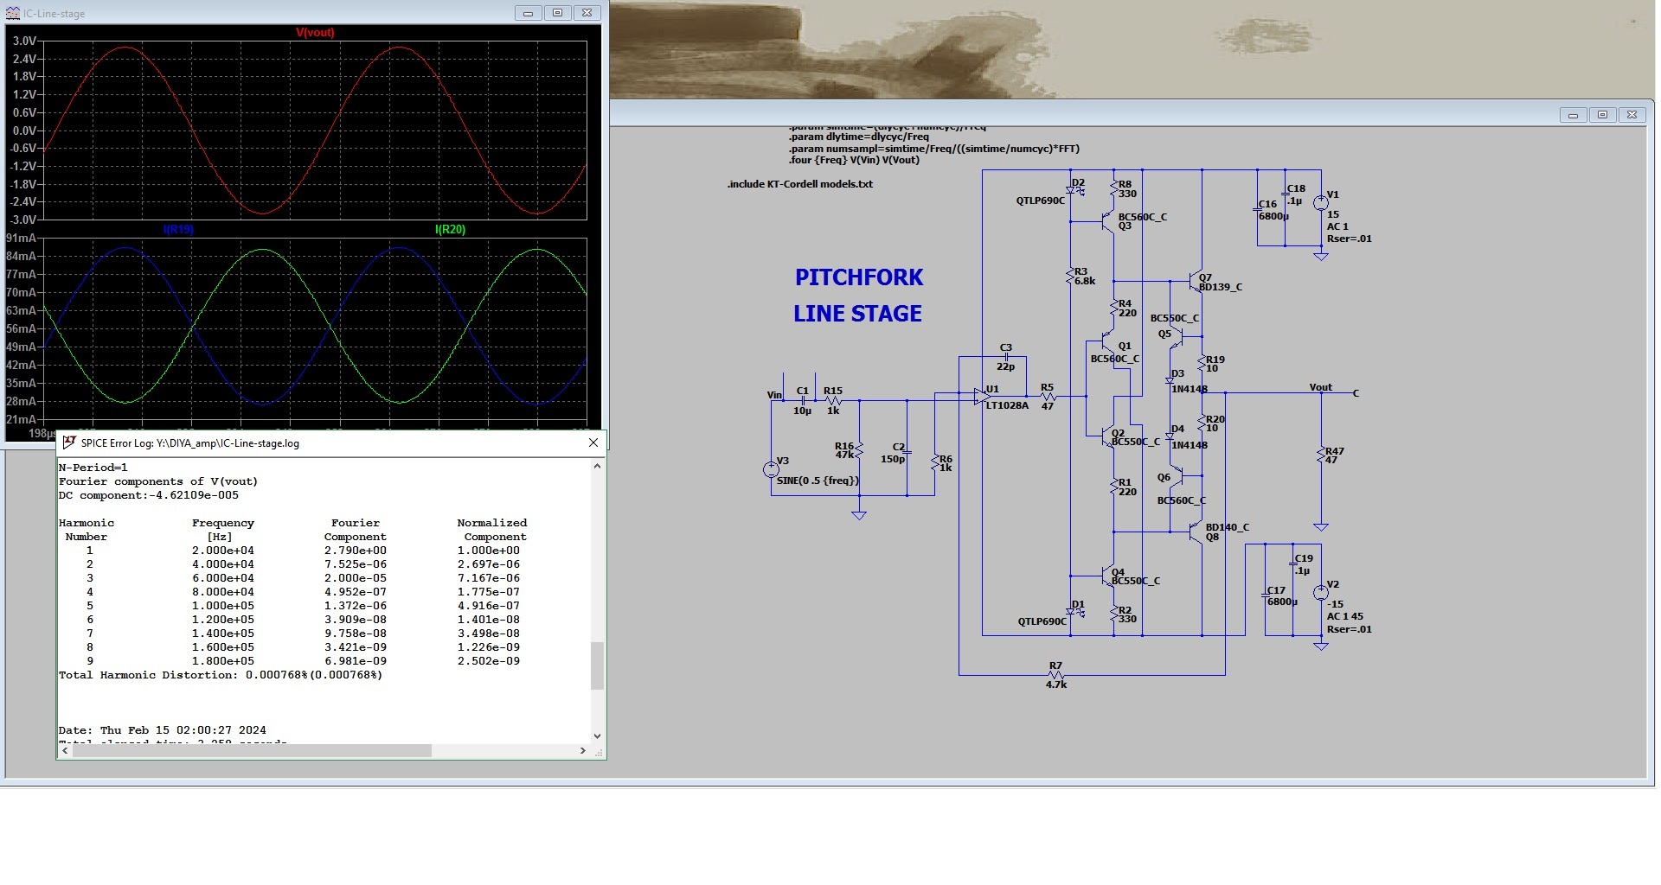Viewport: 1661px width, 885px height.
Task: Click the C17 6800µ supply capacitor
Action: pyautogui.click(x=1266, y=595)
